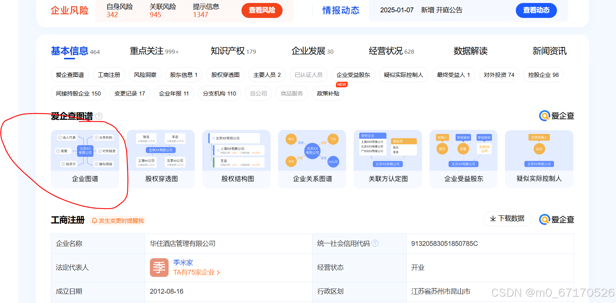This screenshot has height=303, width=616.
Task: Switch to the 数据解读 tab
Action: point(470,51)
